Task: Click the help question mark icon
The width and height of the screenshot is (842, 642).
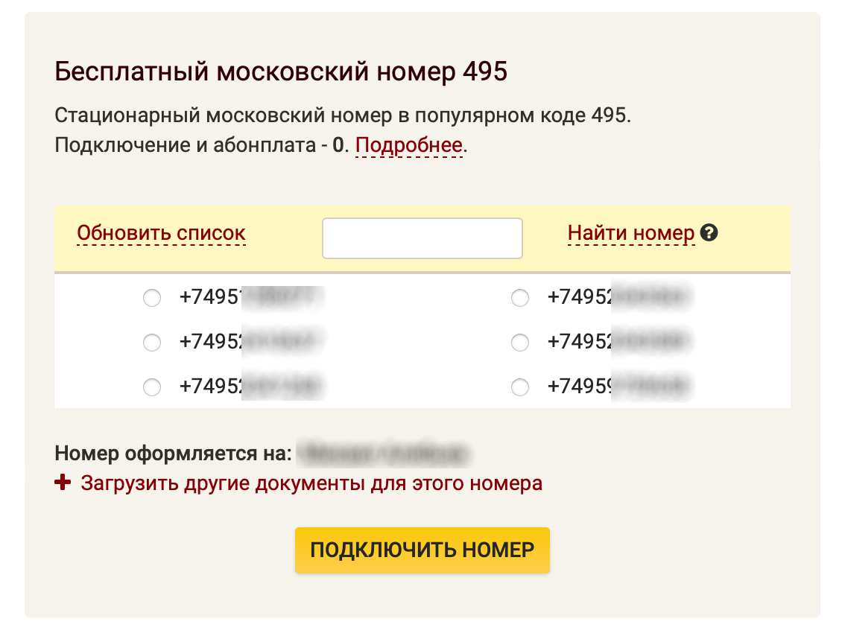Action: point(709,233)
